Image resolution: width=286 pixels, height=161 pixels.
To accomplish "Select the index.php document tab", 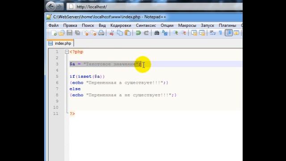I will coord(60,43).
